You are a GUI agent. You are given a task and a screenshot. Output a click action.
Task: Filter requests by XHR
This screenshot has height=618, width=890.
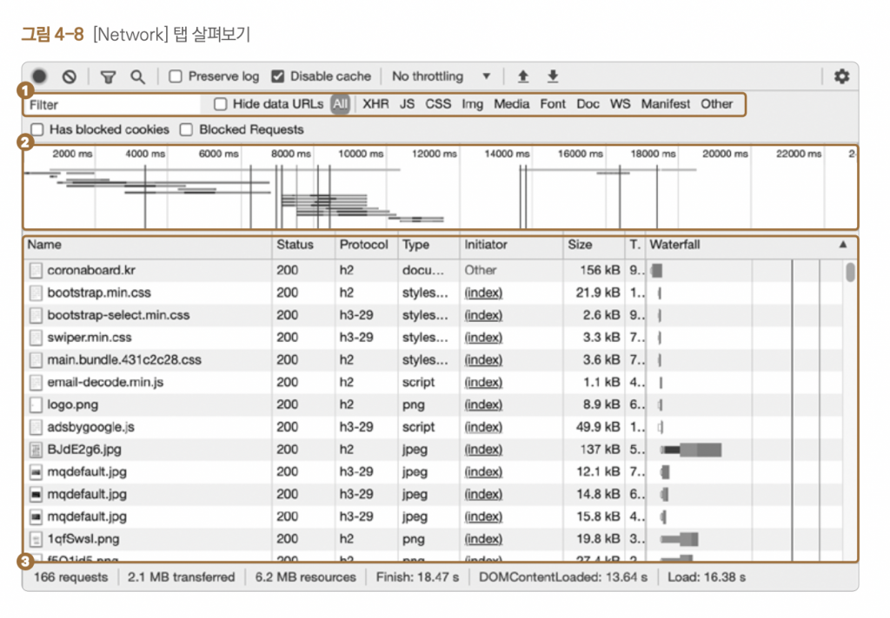pos(375,104)
